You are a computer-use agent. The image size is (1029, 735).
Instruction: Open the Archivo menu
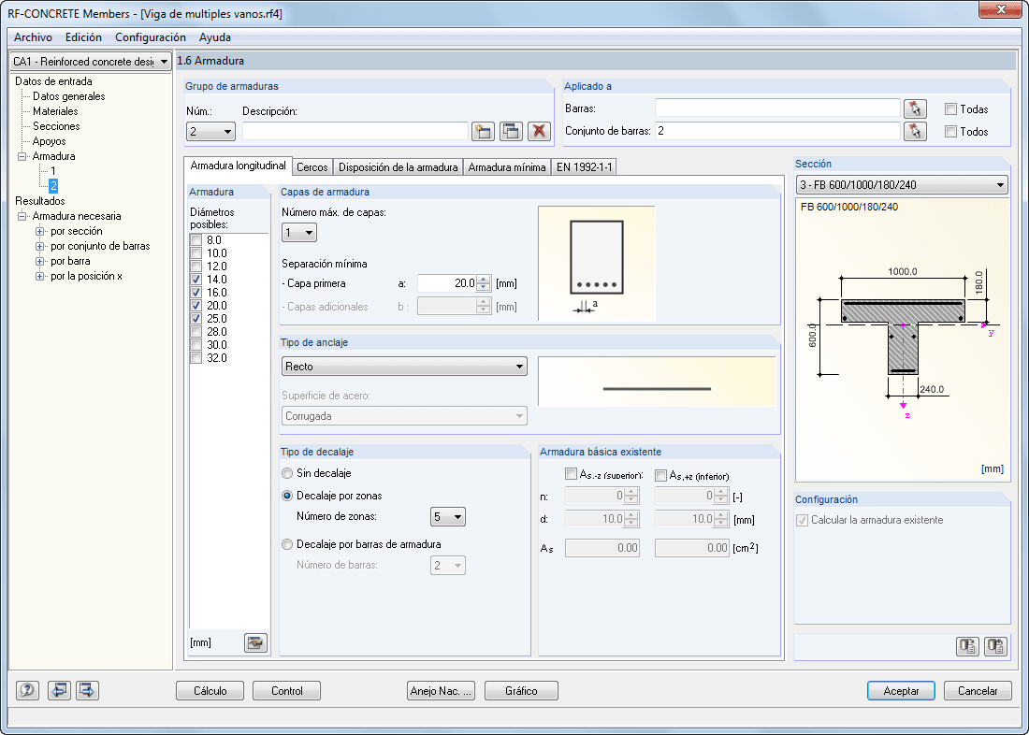33,37
